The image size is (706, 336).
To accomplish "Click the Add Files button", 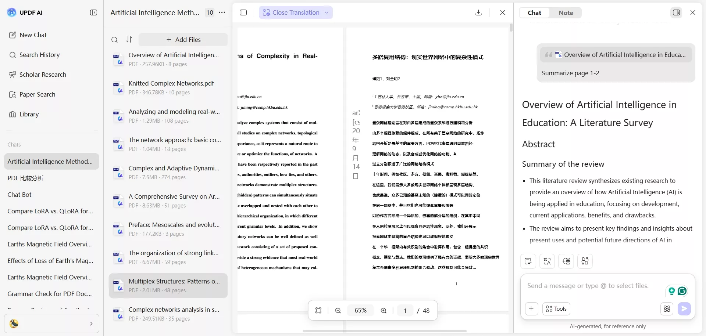I will point(183,39).
